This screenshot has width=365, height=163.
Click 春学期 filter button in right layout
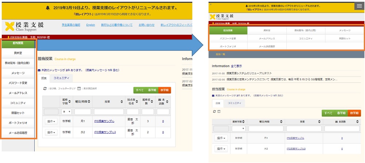tap(341, 113)
